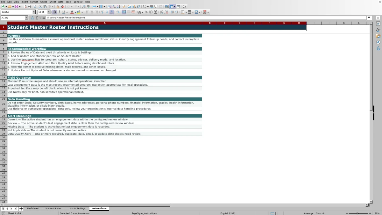Open the Function Wizard fx icon

[32, 18]
